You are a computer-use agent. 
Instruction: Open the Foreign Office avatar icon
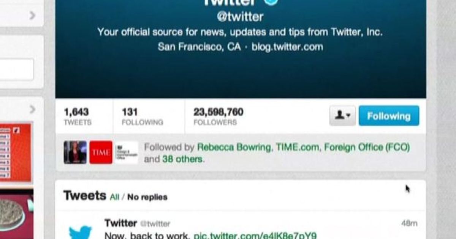tap(126, 153)
